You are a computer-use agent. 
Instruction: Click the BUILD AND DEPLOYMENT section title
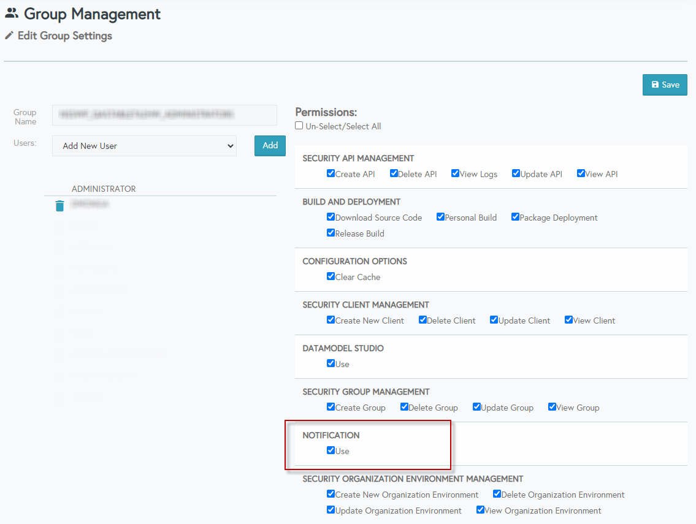click(x=351, y=202)
